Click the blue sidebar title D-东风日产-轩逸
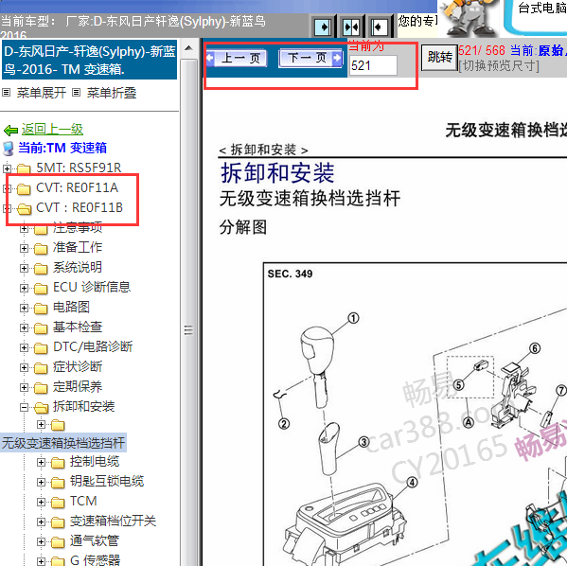Screen dimensions: 567x566 (x=89, y=60)
